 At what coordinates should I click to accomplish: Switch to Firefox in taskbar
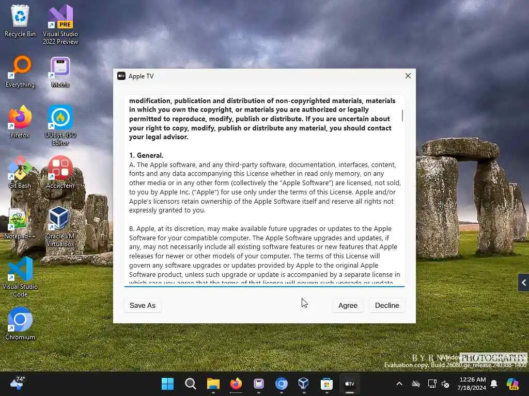pos(236,384)
